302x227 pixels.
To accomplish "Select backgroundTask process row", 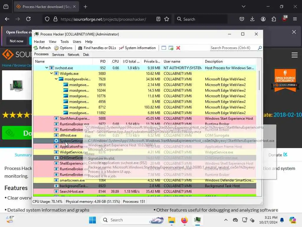I will tap(145, 186).
